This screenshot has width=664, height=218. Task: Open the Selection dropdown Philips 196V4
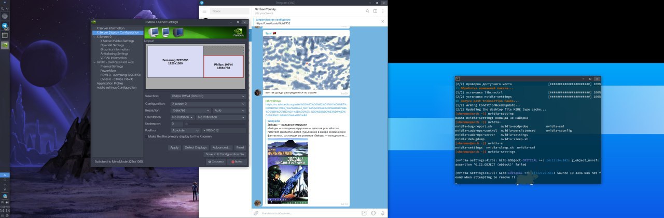208,96
